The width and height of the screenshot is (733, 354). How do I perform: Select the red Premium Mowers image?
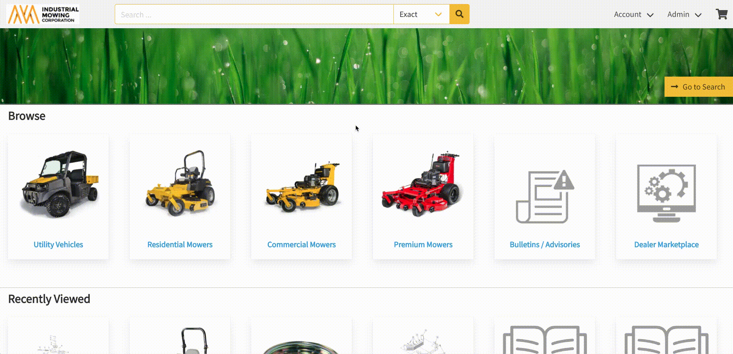tap(422, 185)
